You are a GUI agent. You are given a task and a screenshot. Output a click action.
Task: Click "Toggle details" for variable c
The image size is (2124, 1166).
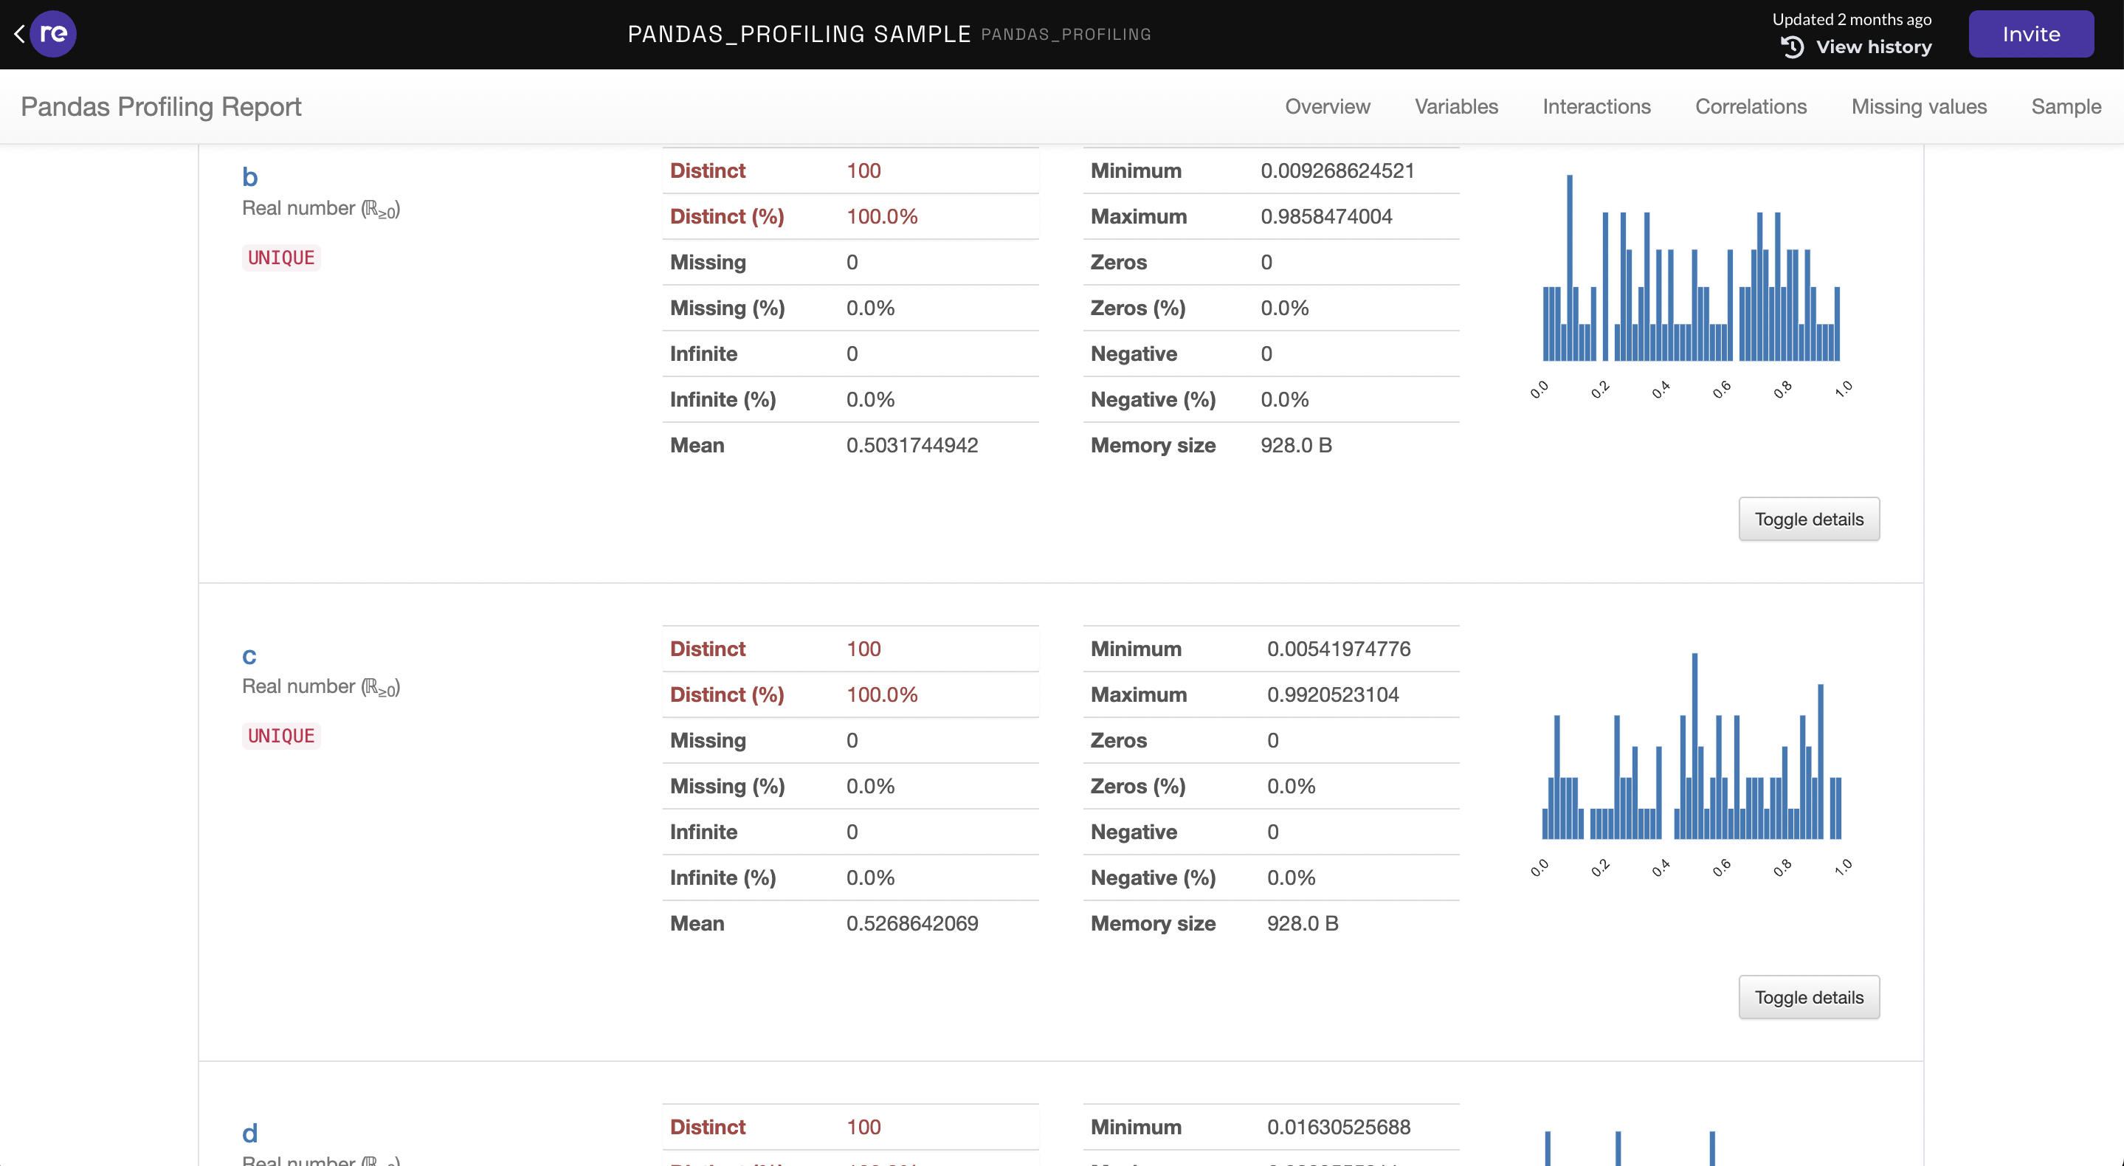pyautogui.click(x=1809, y=996)
